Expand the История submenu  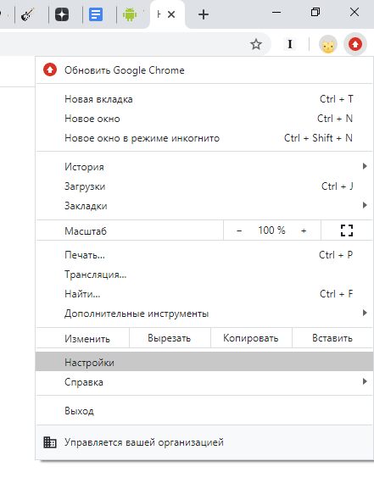pos(204,167)
